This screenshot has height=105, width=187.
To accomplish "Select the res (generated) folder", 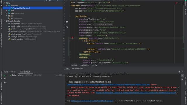I will pyautogui.click(x=15, y=18).
